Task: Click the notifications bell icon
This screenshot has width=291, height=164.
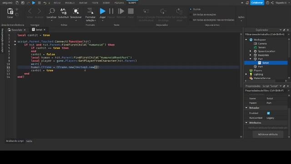Action: (x=247, y=3)
